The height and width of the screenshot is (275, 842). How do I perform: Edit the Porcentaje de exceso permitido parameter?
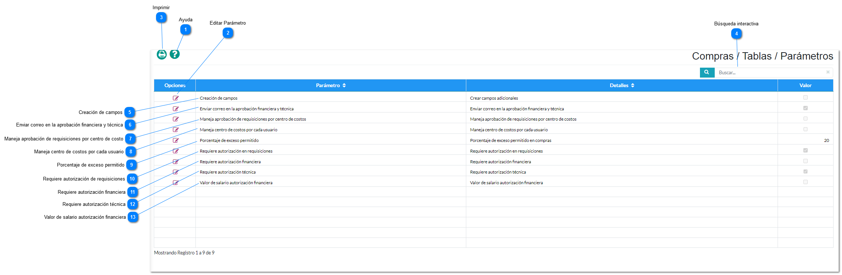[x=176, y=140]
